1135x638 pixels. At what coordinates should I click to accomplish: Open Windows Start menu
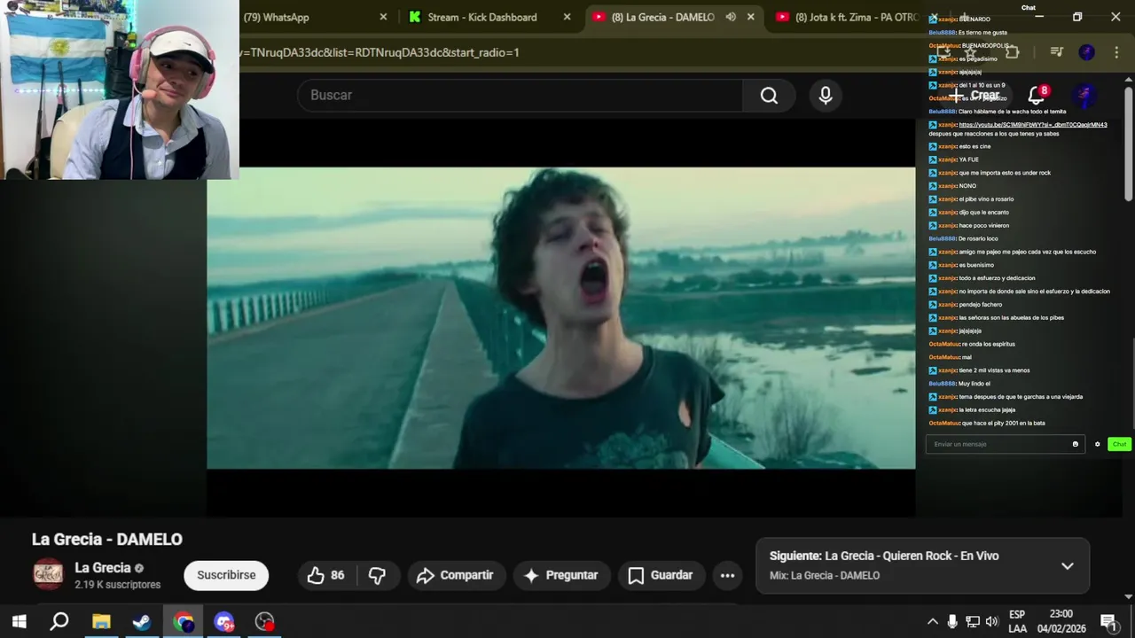tap(19, 622)
